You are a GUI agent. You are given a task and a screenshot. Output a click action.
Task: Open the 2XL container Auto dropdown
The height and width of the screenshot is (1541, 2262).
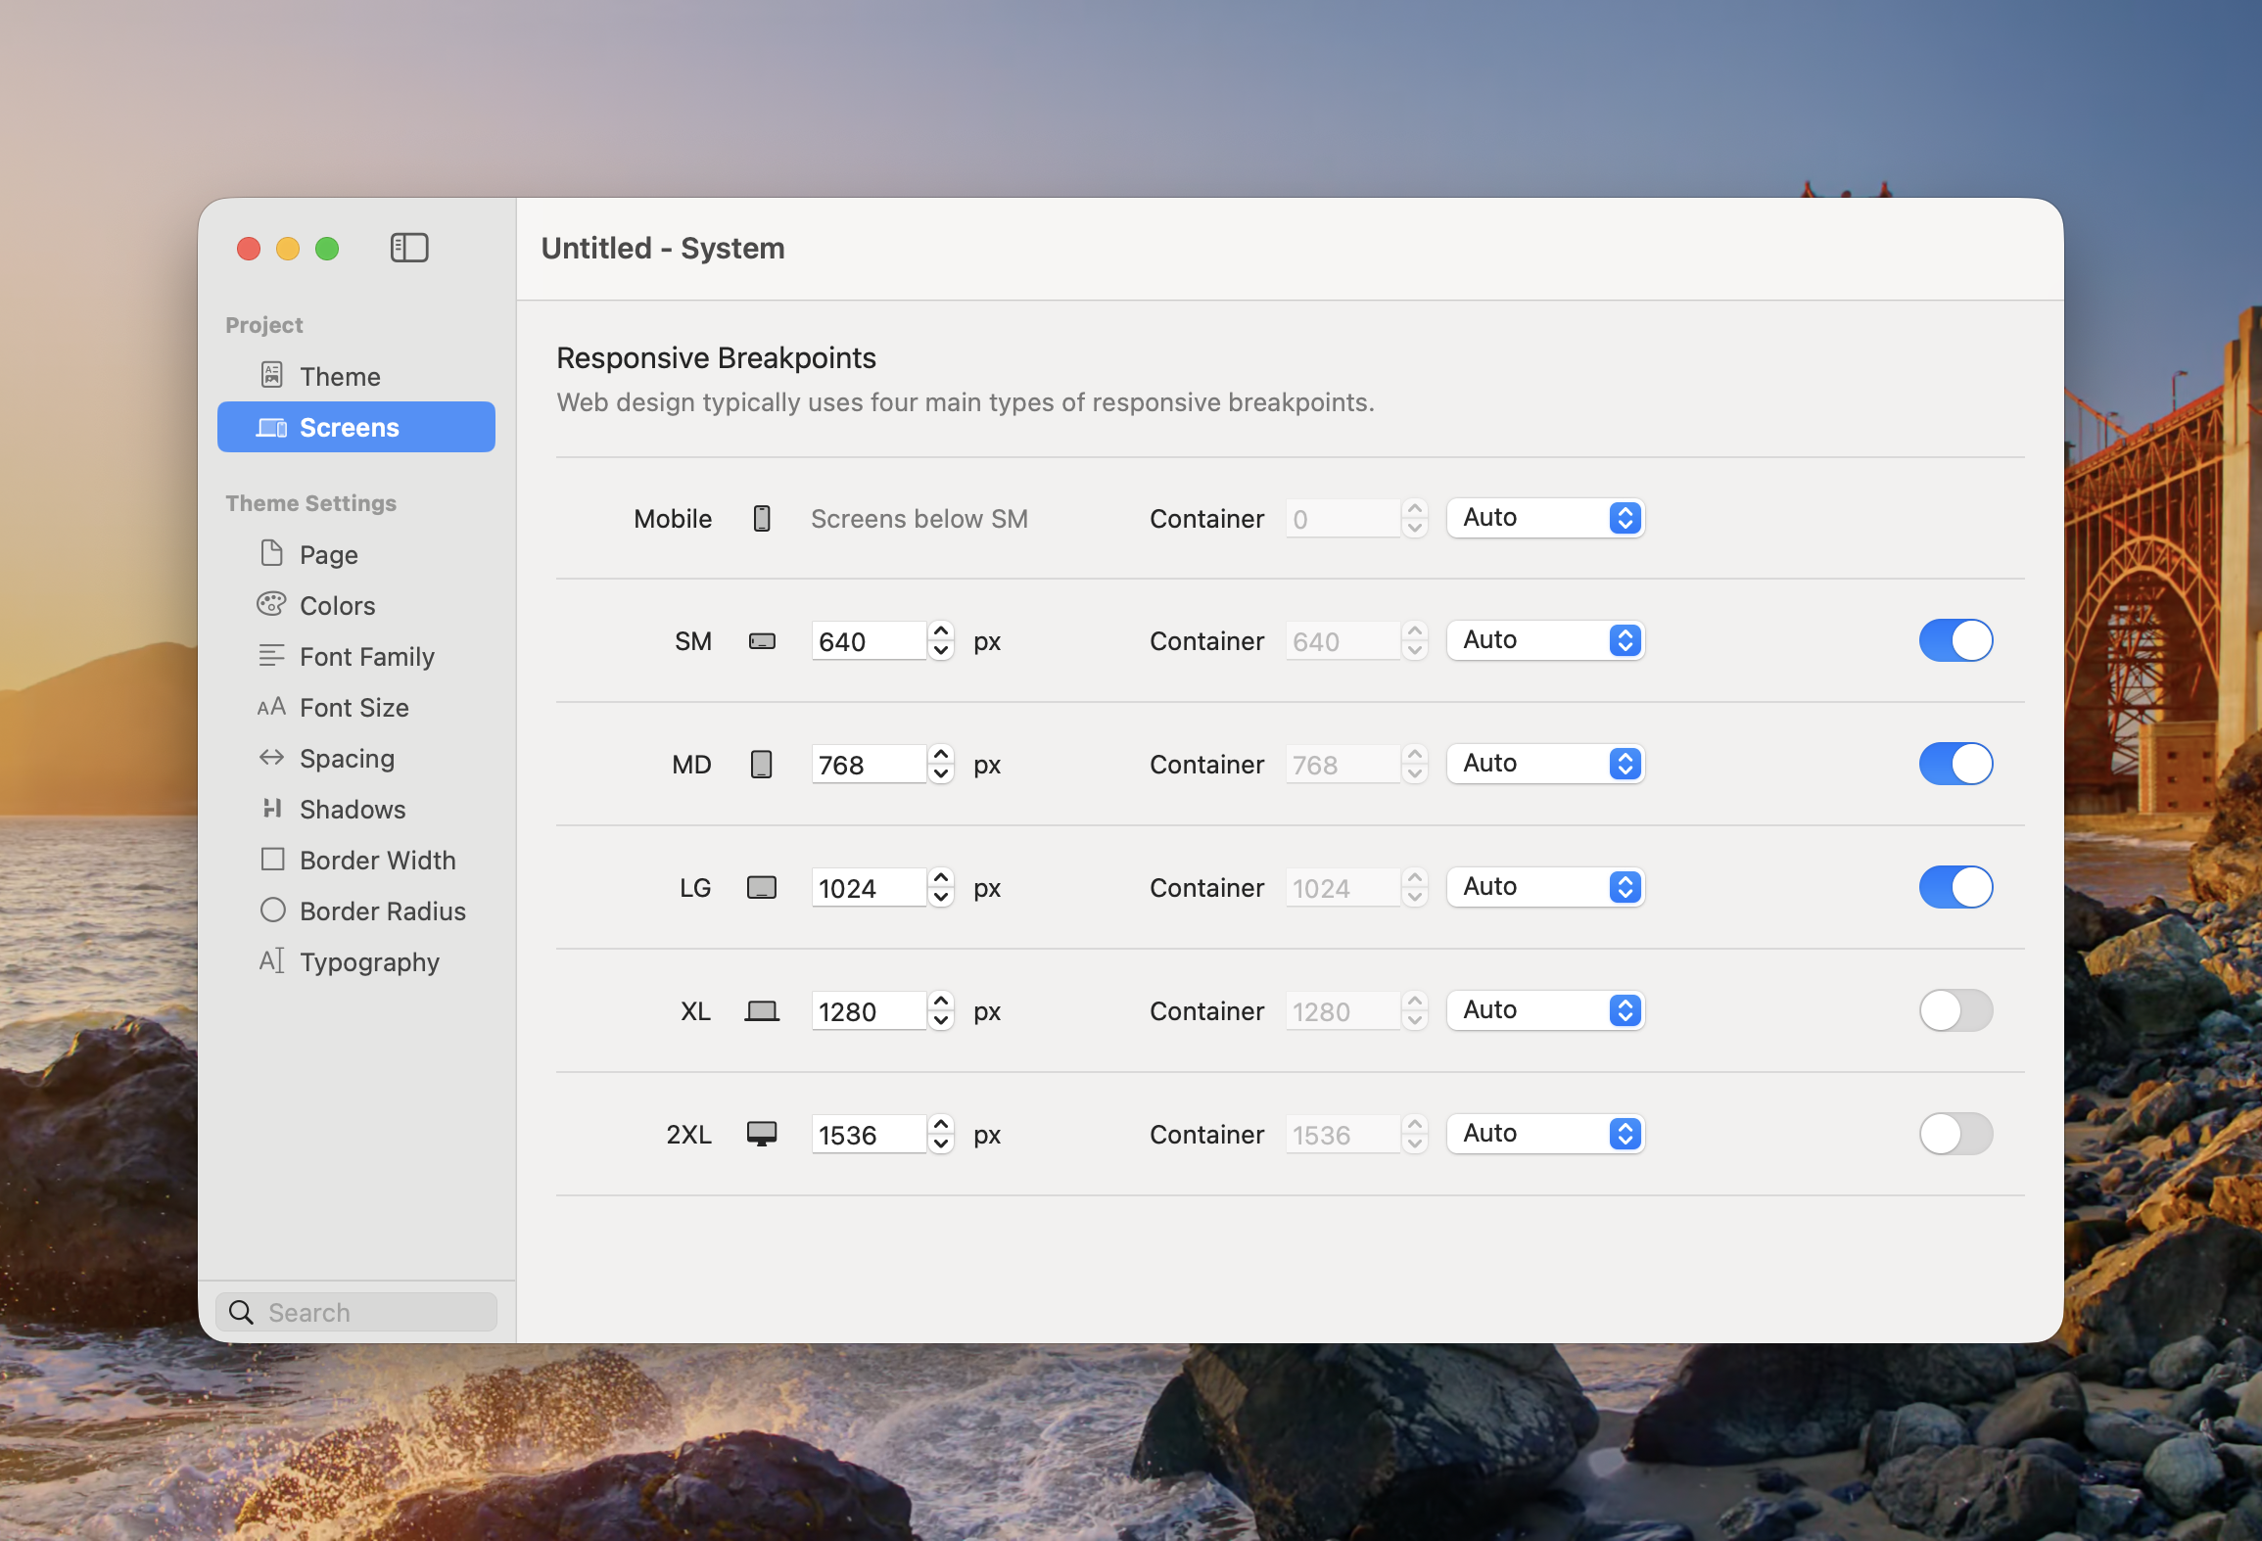(1545, 1135)
